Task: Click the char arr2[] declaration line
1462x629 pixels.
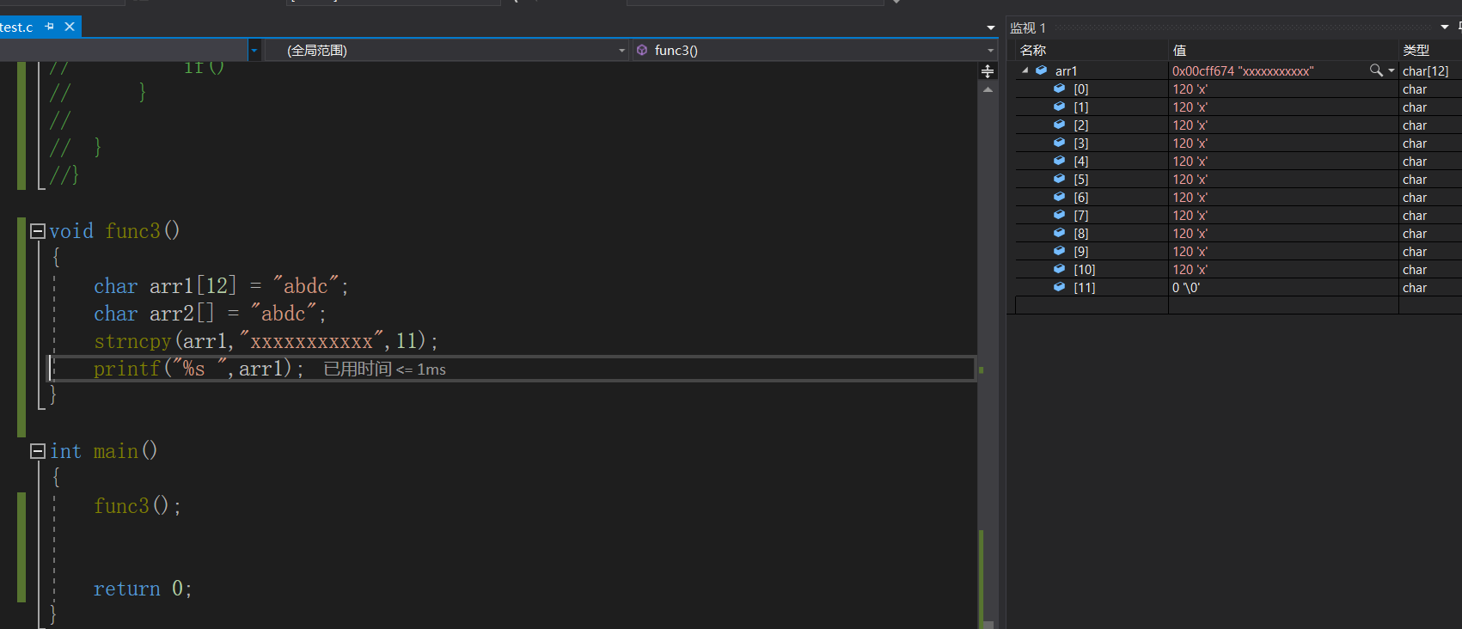Action: click(210, 314)
